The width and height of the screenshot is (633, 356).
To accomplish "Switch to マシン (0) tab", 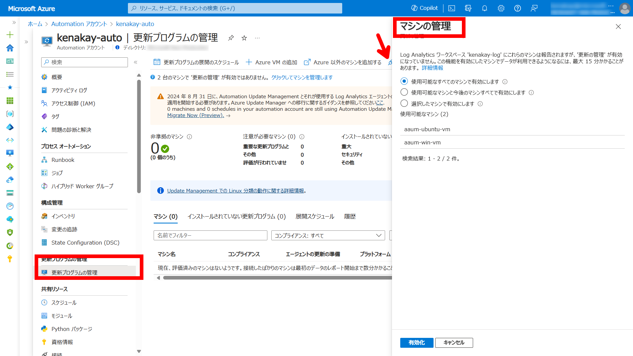I will (166, 217).
